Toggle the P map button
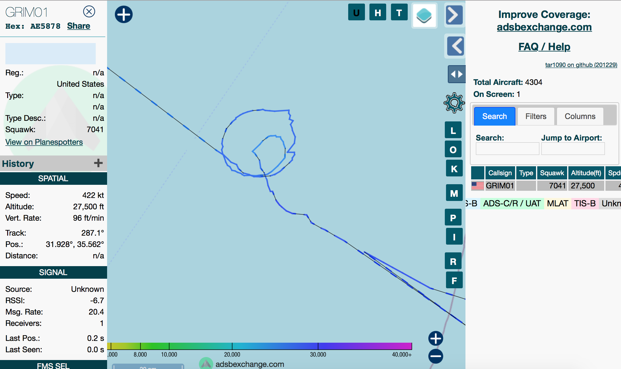621x369 pixels. pos(453,217)
